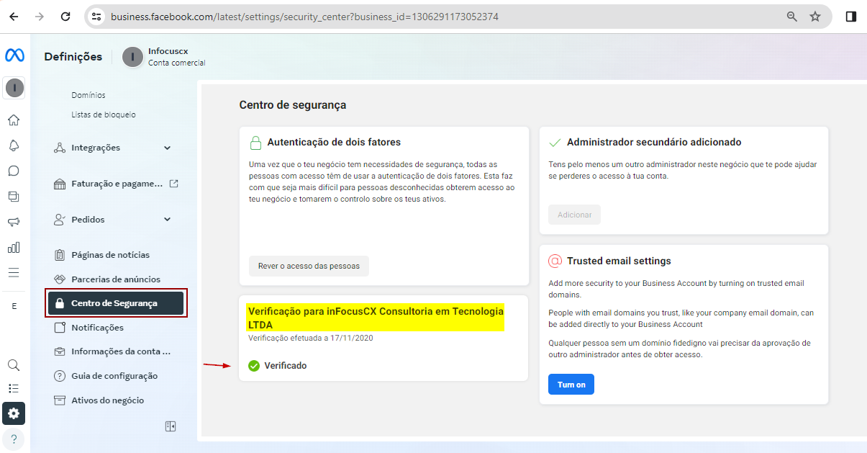Click the settings gear icon

14,413
